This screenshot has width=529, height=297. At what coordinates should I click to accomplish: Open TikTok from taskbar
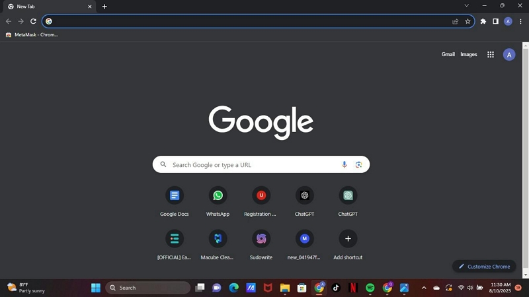[336, 288]
